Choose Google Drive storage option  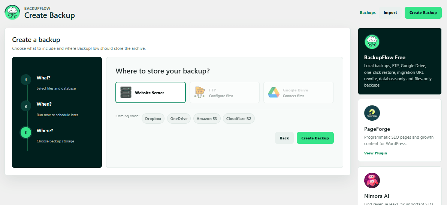point(299,92)
